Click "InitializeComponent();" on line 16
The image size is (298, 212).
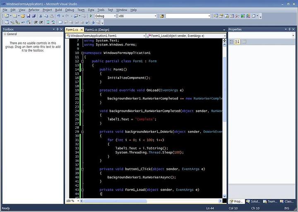click(129, 78)
